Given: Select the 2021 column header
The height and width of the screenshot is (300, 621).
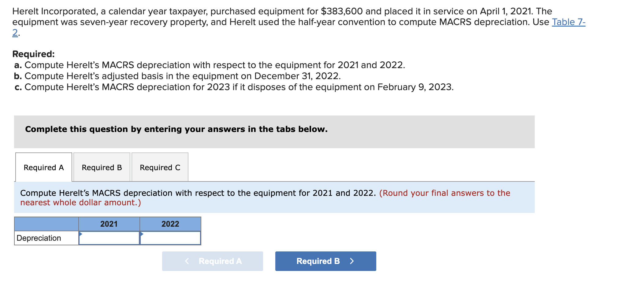Looking at the screenshot, I should click(x=109, y=224).
